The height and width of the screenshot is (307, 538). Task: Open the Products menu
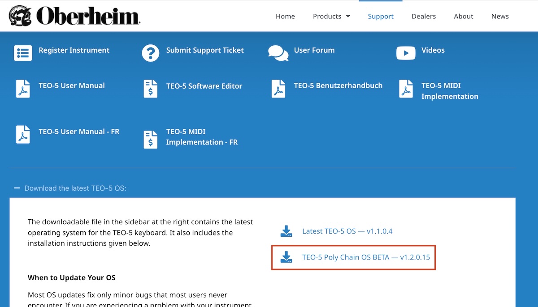[x=327, y=16]
